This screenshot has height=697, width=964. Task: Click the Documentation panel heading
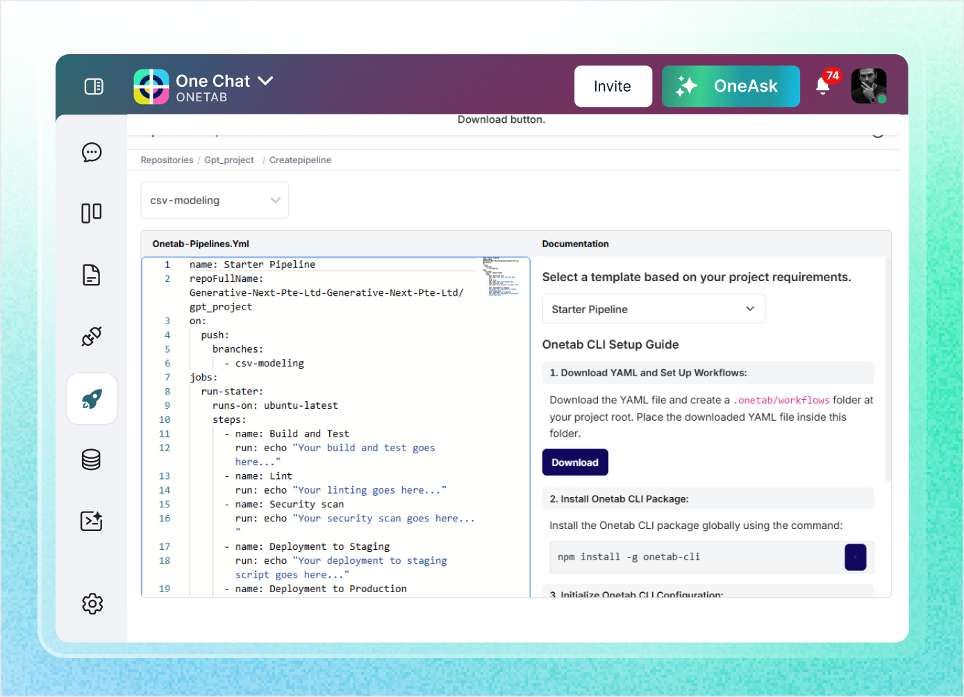pos(575,244)
